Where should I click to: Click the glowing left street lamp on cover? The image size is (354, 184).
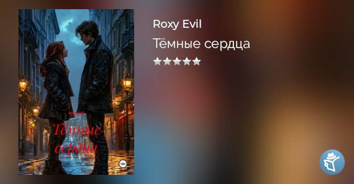[23, 84]
